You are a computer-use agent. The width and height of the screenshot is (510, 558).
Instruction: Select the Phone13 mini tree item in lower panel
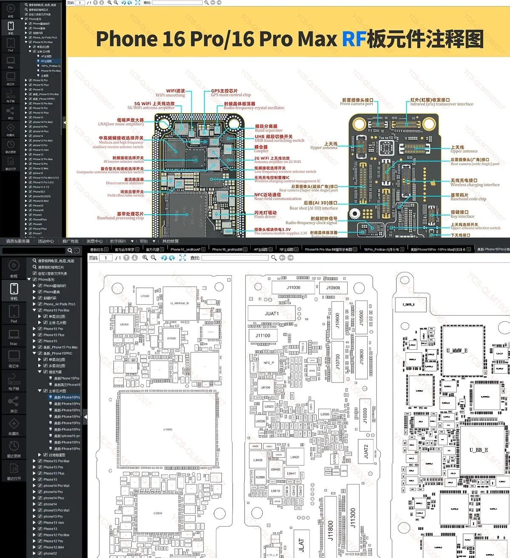coord(54,523)
